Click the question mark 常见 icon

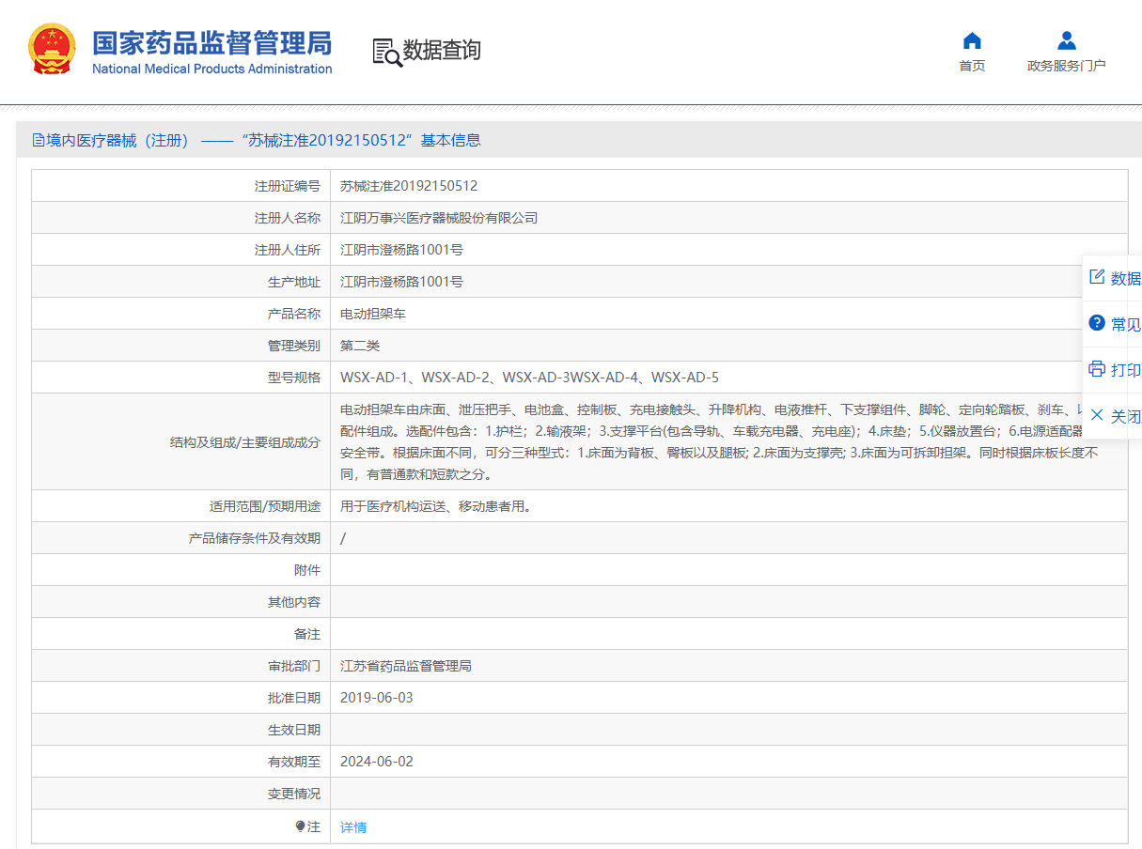point(1096,323)
